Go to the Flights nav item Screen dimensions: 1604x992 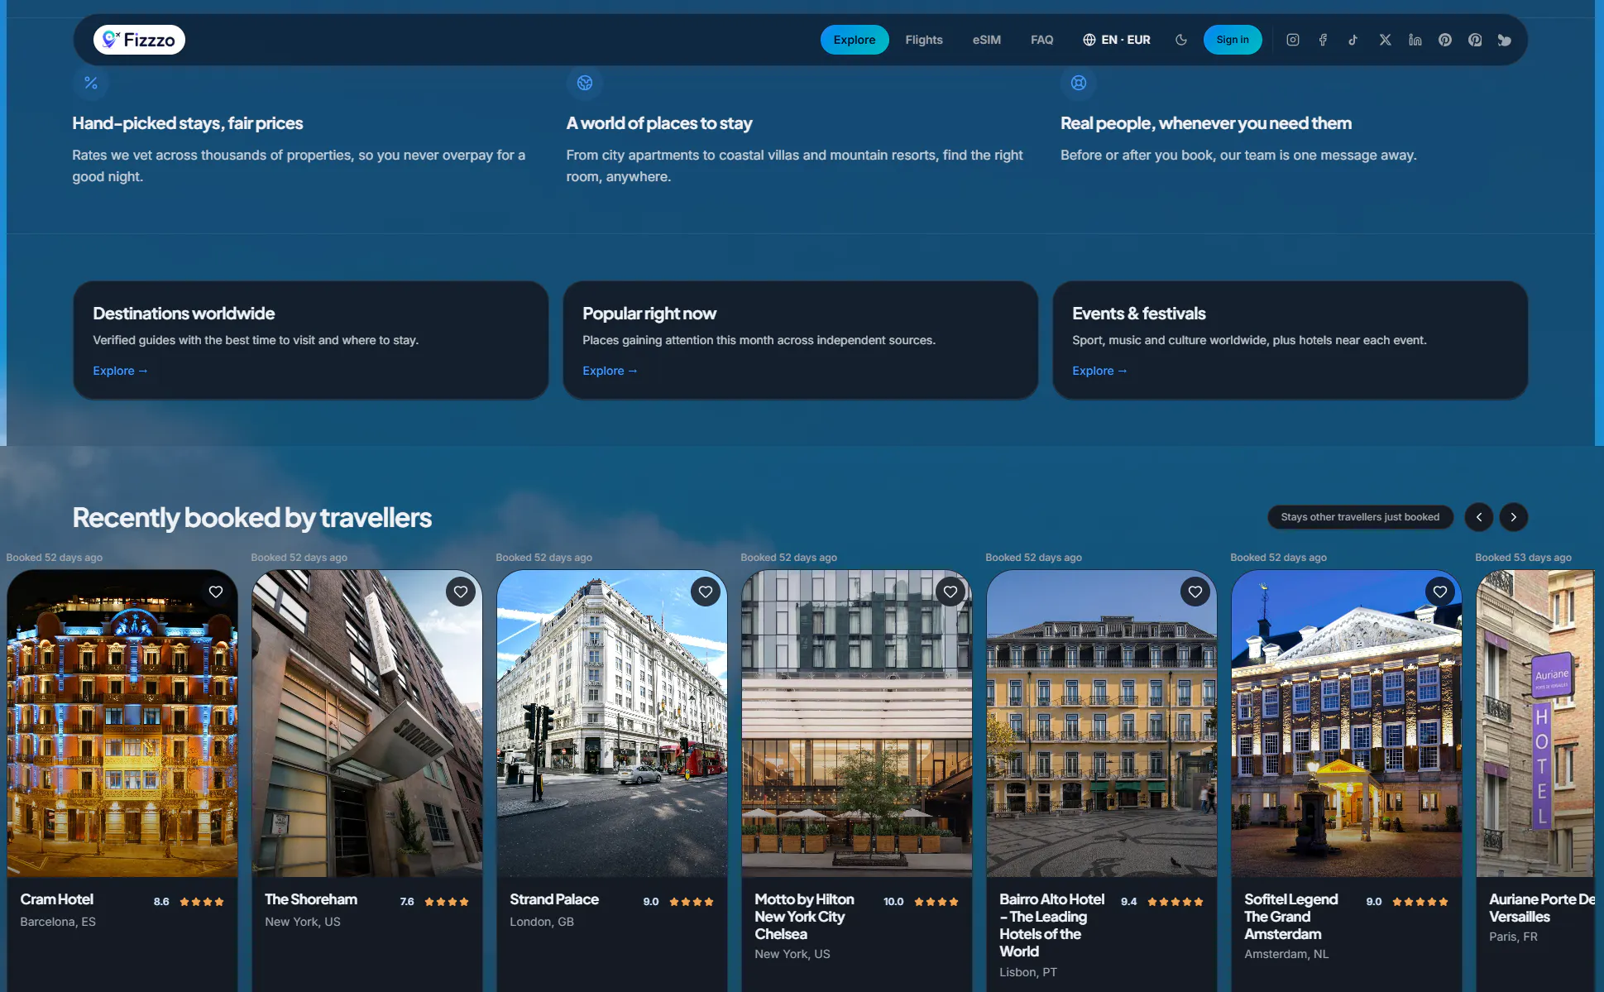[923, 40]
